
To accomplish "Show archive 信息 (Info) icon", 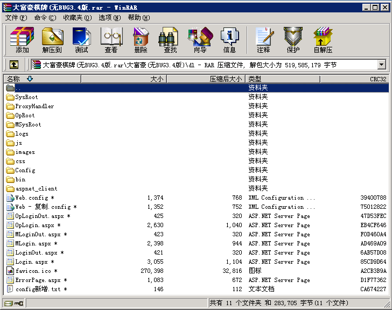I will pyautogui.click(x=229, y=40).
